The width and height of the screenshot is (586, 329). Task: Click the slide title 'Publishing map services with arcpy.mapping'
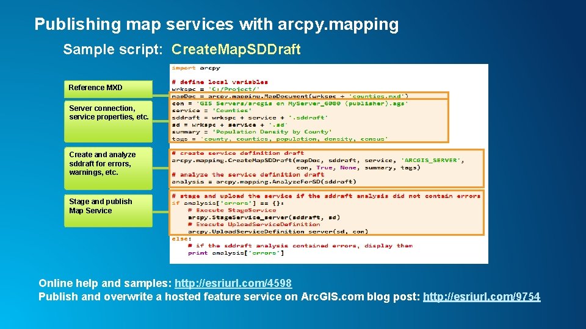point(217,24)
